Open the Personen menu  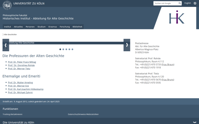tap(30, 27)
